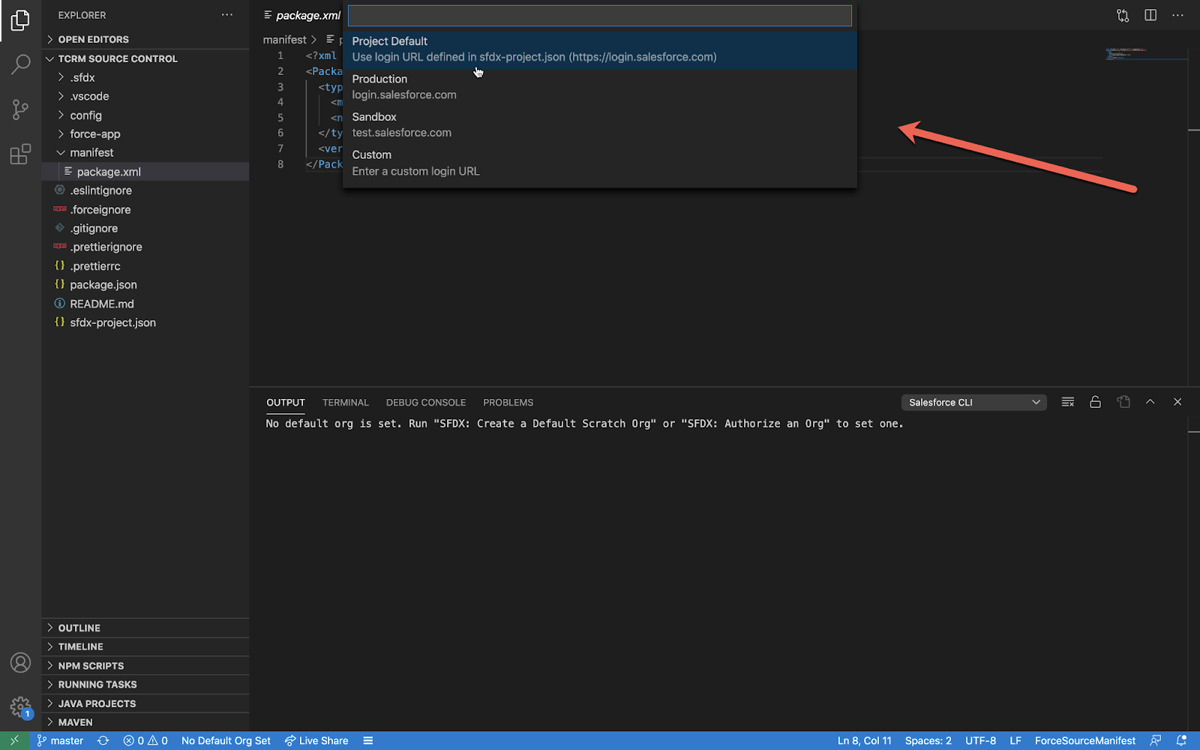Open Explorer views and more actions menu
The height and width of the screenshot is (750, 1200).
[x=227, y=15]
